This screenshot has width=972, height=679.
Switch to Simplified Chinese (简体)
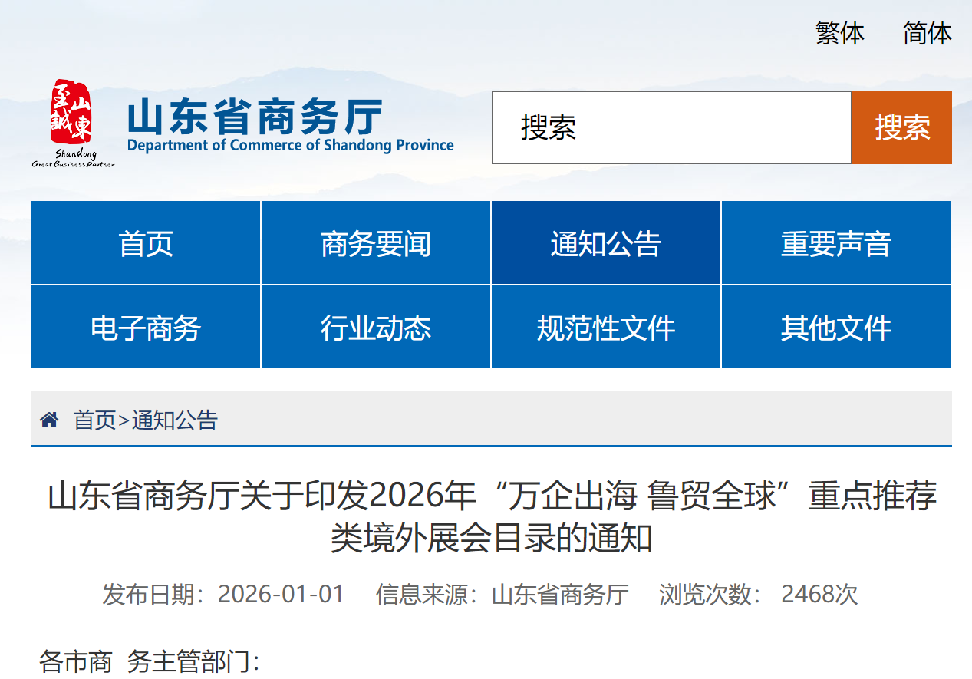(x=927, y=33)
